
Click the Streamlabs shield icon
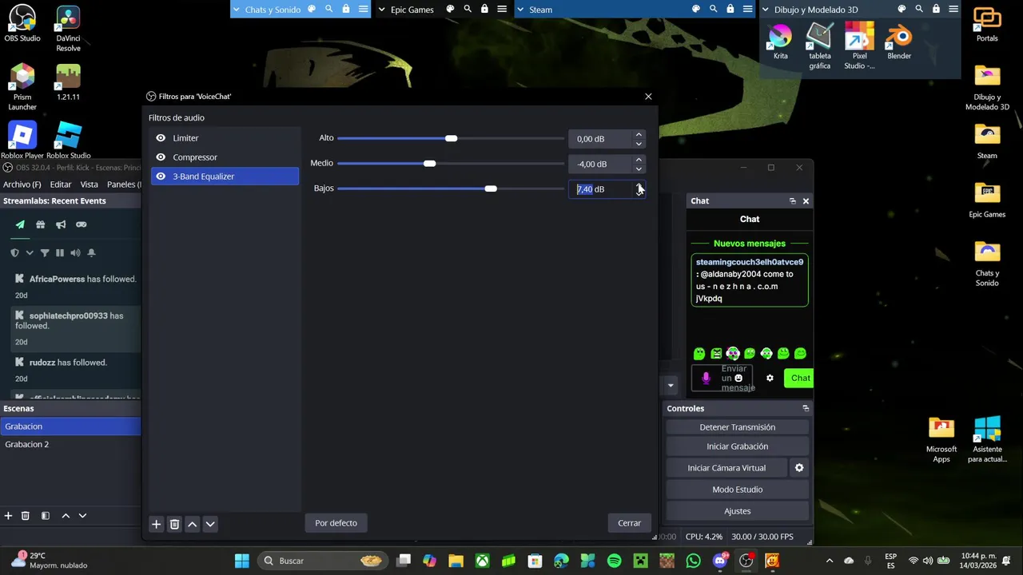pyautogui.click(x=14, y=253)
